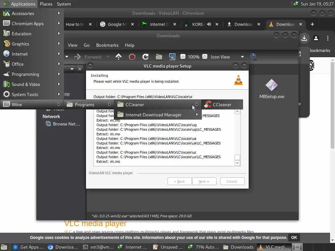The width and height of the screenshot is (335, 251).
Task: Open the Computer location icon
Action: click(172, 57)
